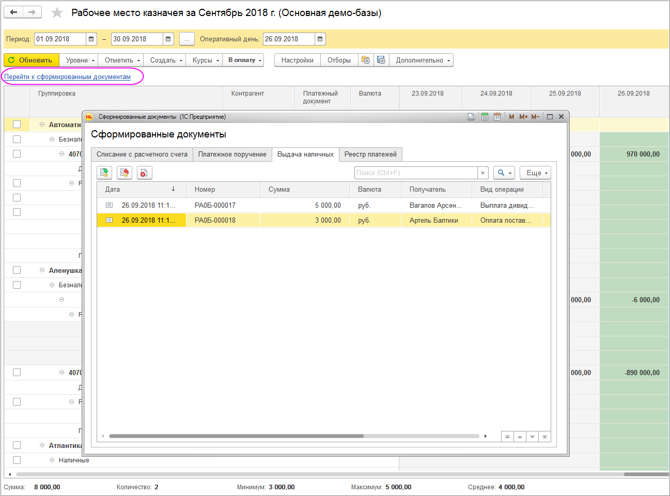Jump to first row with list navigation button
The height and width of the screenshot is (496, 670).
[x=507, y=437]
